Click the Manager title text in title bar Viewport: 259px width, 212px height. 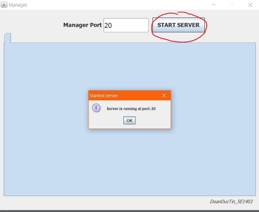[18, 5]
